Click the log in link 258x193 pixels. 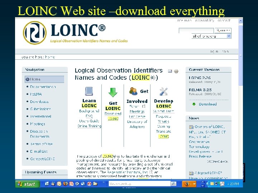click(214, 51)
